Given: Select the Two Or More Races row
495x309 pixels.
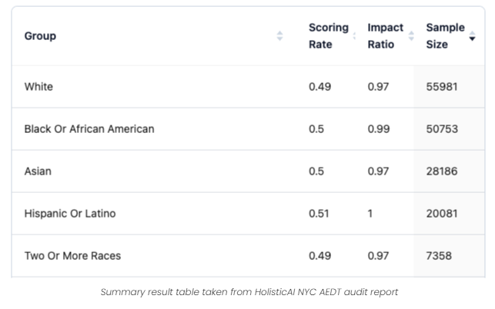Looking at the screenshot, I should 248,256.
